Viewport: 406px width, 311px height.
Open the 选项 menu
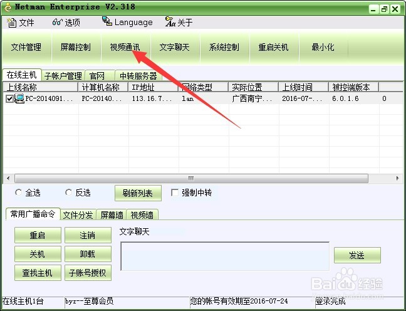coord(66,23)
